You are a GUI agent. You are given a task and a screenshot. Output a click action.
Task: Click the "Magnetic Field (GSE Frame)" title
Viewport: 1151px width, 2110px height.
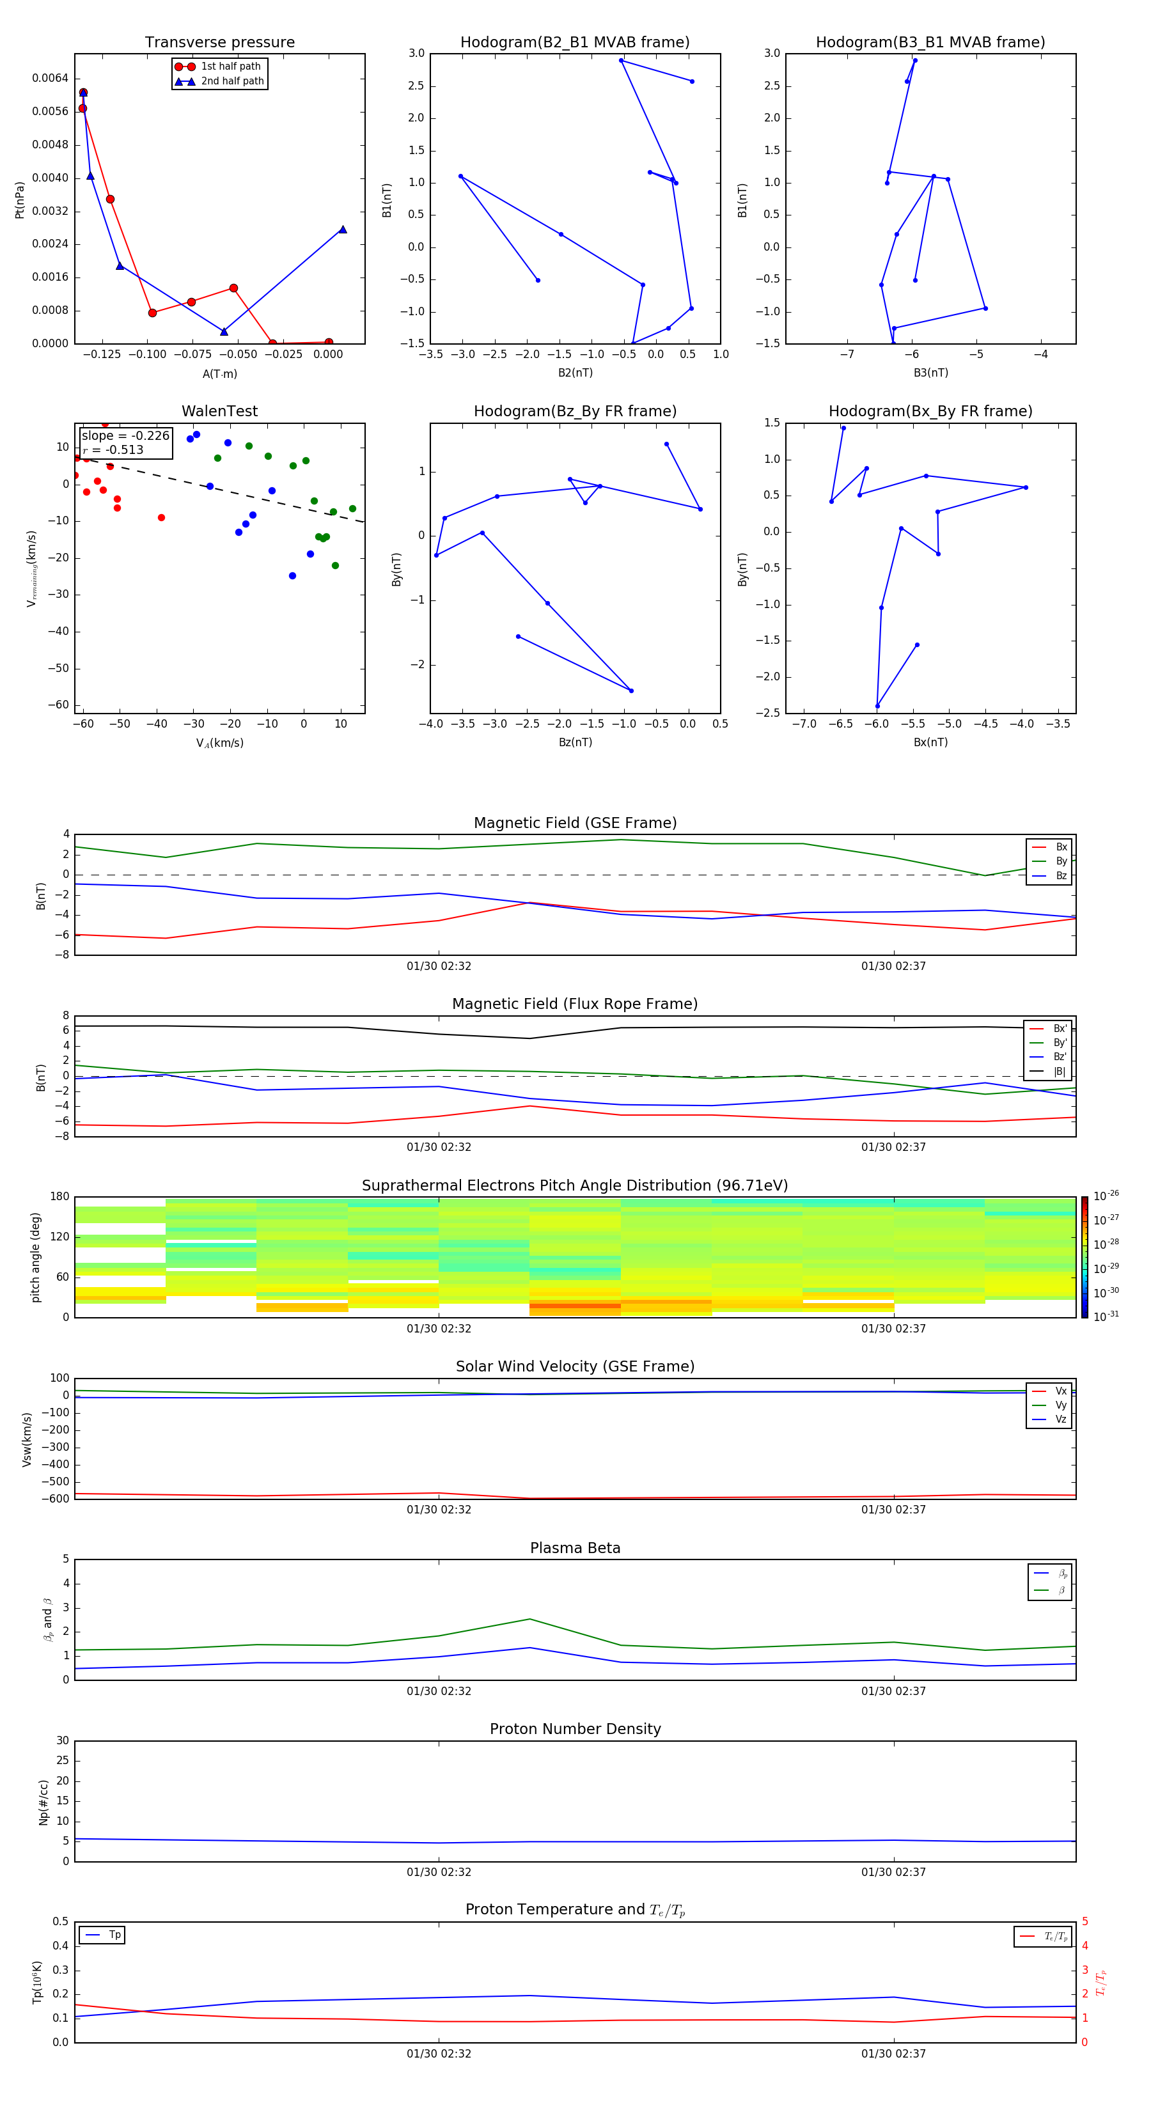[x=575, y=823]
